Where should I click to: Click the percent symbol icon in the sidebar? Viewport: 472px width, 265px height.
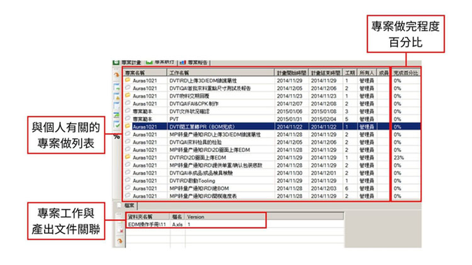point(117,137)
